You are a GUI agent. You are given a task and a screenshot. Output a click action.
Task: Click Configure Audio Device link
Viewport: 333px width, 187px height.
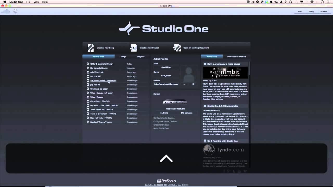[x=164, y=118]
